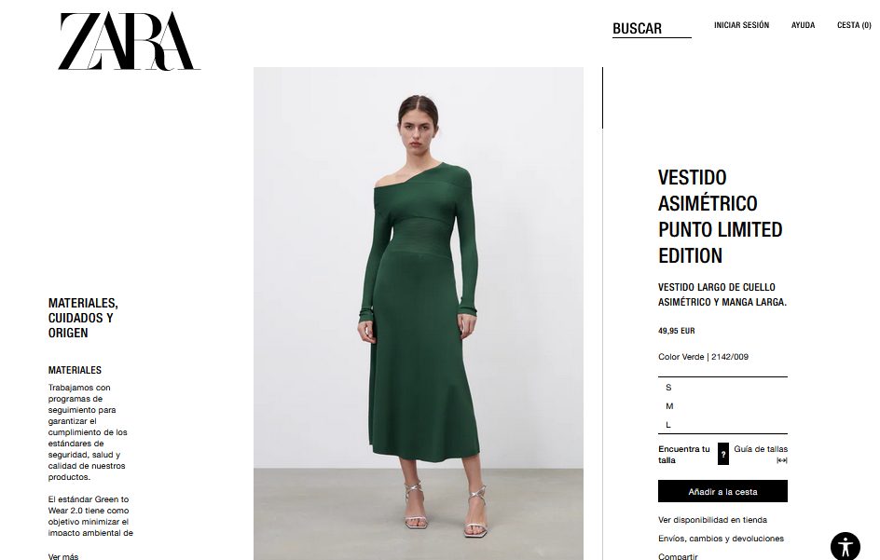Image resolution: width=880 pixels, height=560 pixels.
Task: Open the Ayuda menu item
Action: (x=804, y=25)
